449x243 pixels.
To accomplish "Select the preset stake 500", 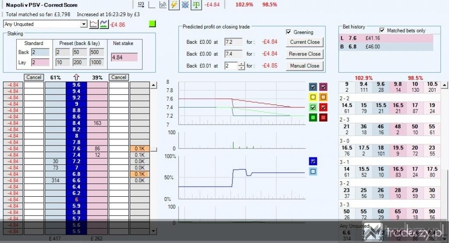I will pos(97,52).
